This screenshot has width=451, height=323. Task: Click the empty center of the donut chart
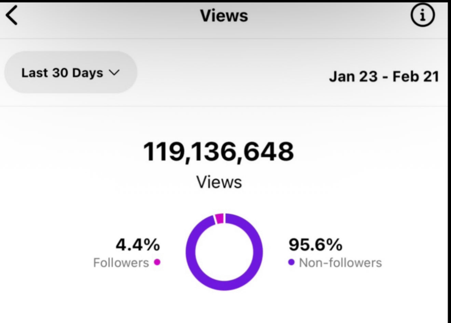pyautogui.click(x=224, y=252)
